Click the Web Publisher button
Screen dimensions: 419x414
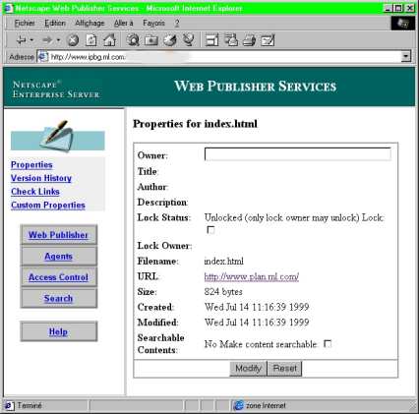pos(59,235)
